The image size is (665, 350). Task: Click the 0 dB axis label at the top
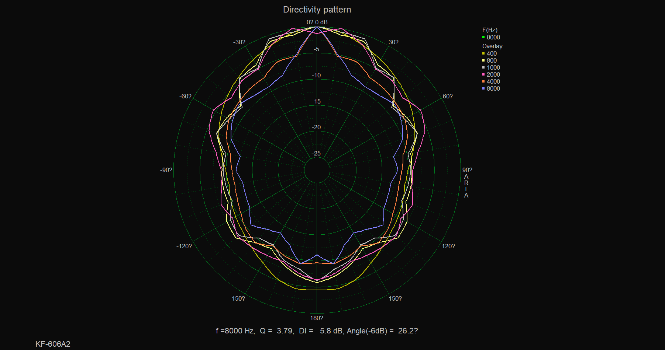pos(317,22)
